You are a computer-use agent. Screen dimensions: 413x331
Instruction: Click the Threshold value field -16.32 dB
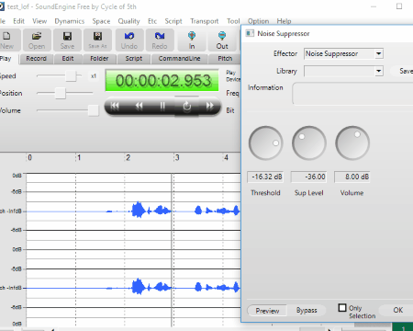pos(265,177)
